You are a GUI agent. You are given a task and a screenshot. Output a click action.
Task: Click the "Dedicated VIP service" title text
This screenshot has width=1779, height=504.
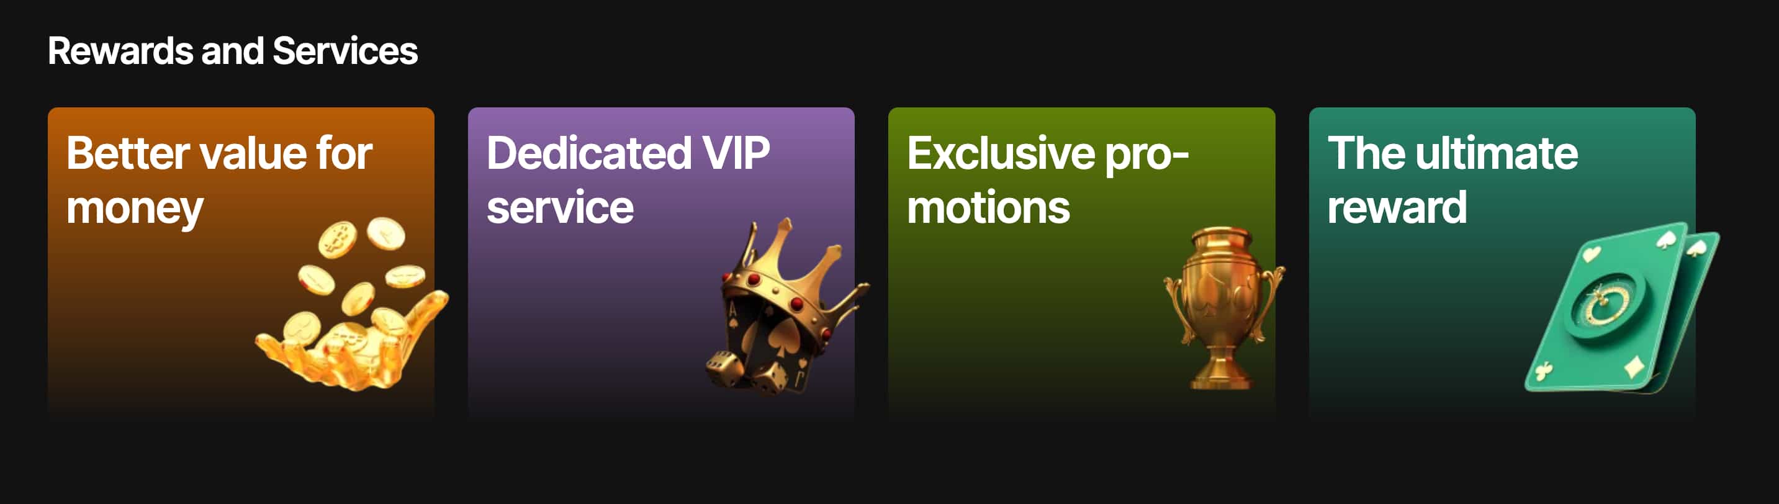point(628,179)
